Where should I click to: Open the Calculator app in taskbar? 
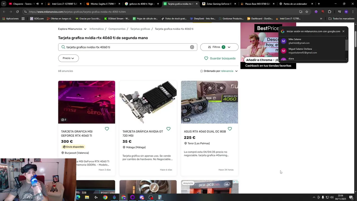(x=160, y=197)
